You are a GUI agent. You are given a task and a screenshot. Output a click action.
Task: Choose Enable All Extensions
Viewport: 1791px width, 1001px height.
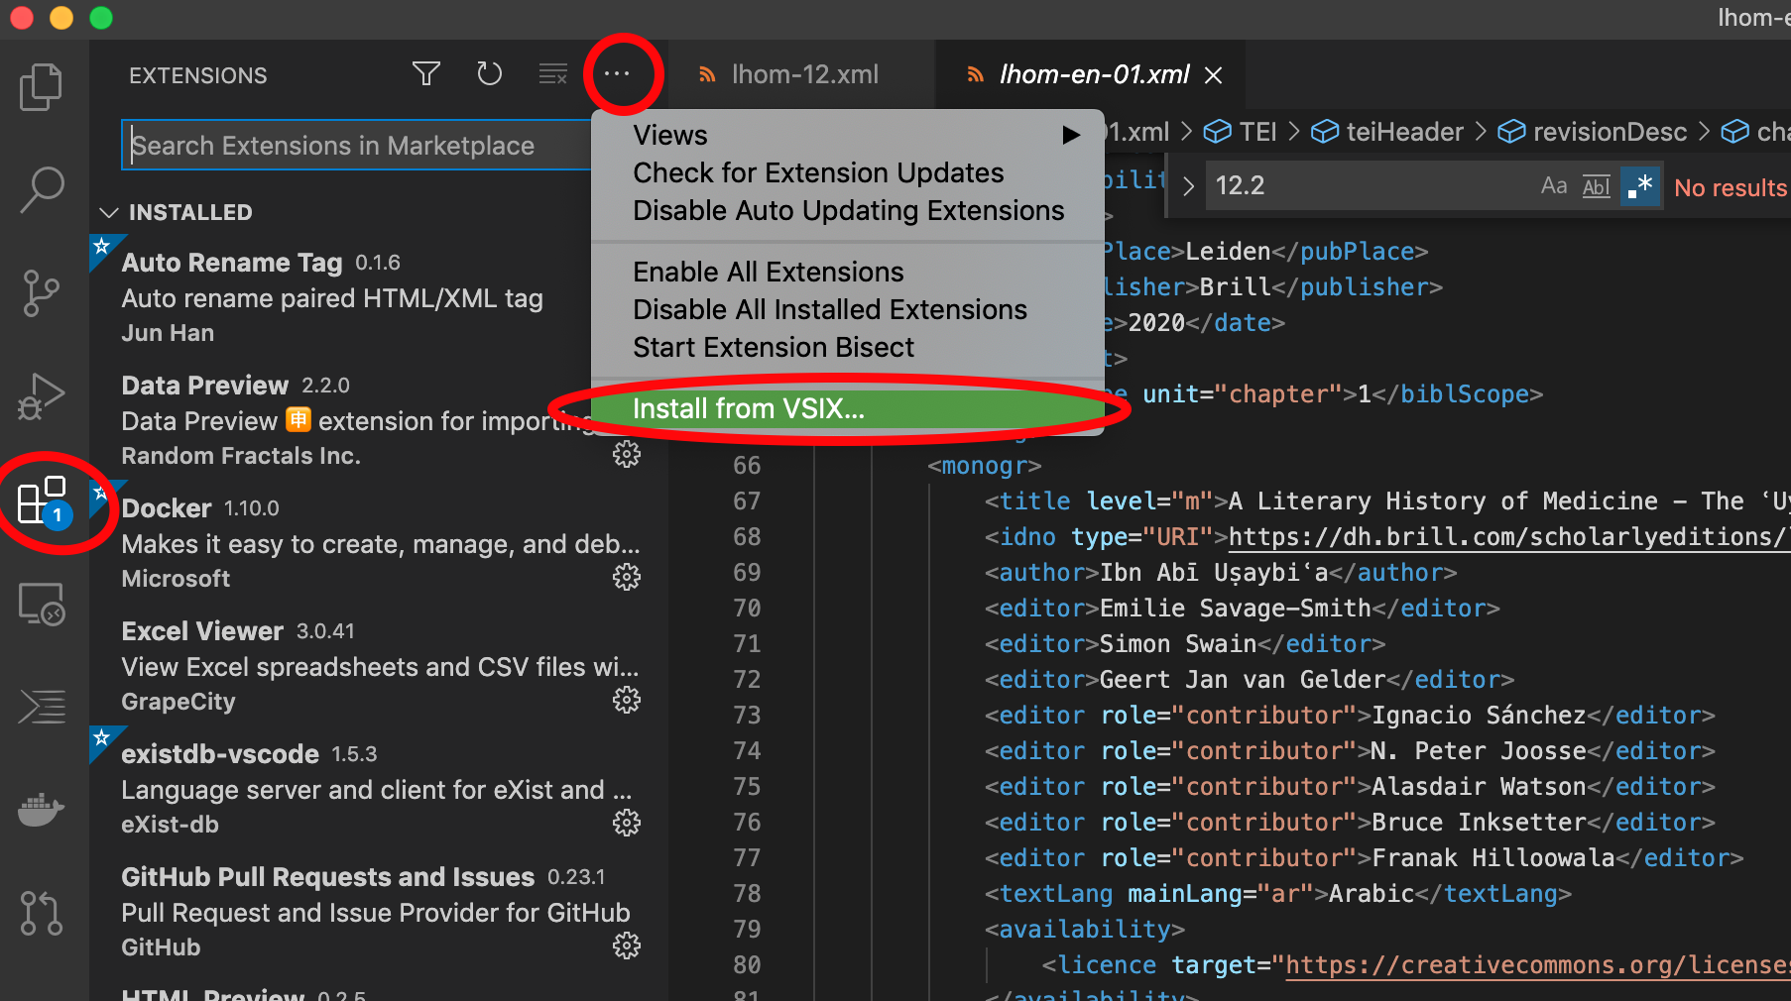click(x=848, y=272)
